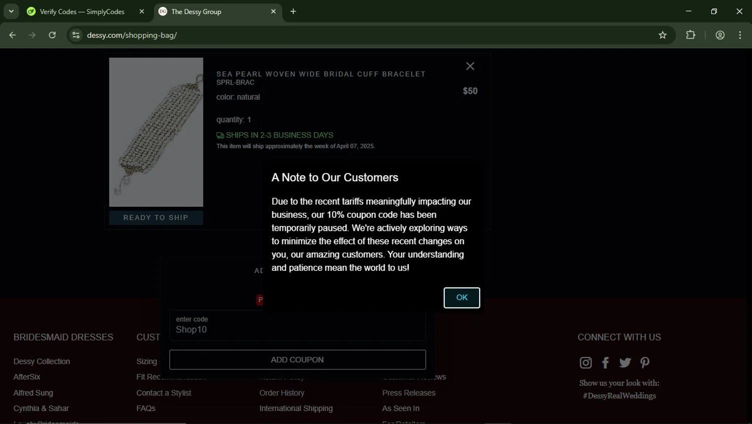Open a new browser tab
752x424 pixels.
click(293, 12)
